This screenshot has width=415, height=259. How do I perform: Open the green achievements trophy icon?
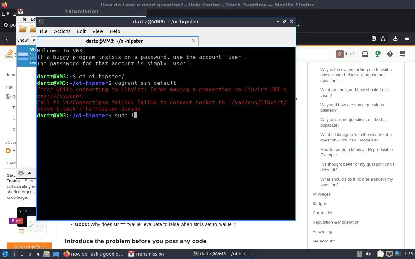click(x=377, y=54)
